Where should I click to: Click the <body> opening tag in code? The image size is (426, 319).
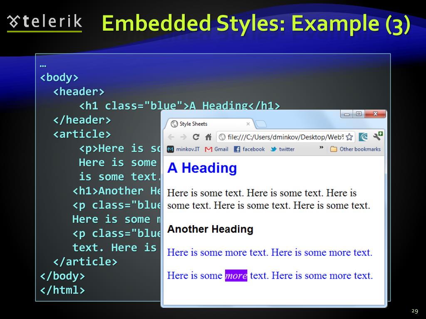59,78
